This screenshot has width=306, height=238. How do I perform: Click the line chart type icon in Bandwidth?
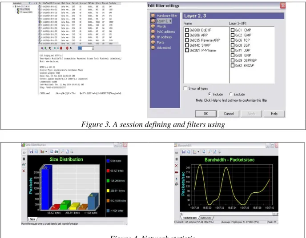tap(194, 152)
